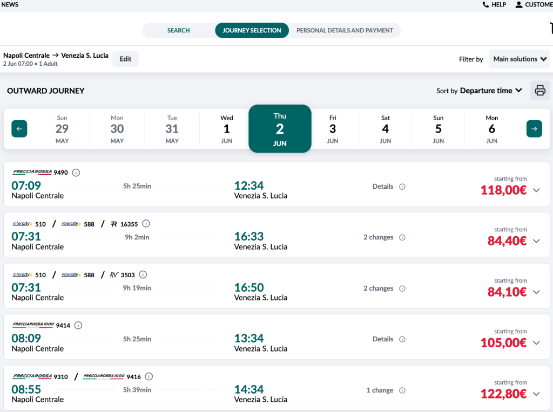Go to previous dates with left arrow

[x=19, y=129]
